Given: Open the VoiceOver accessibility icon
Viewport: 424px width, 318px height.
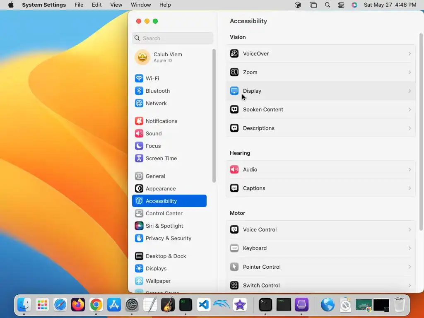Looking at the screenshot, I should click(234, 53).
